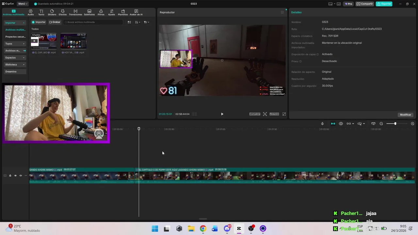Image resolution: width=418 pixels, height=235 pixels.
Task: Click the Modificar button in Detalles
Action: pyautogui.click(x=406, y=115)
